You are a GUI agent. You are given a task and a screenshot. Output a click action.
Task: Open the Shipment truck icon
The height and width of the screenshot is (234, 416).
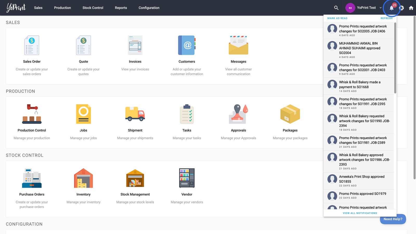coord(135,114)
